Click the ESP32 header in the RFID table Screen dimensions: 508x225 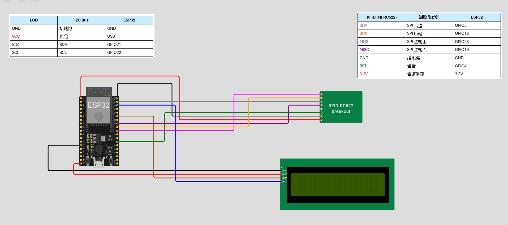point(477,17)
